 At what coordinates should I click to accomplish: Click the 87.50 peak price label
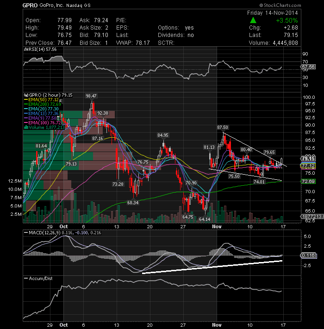click(223, 128)
